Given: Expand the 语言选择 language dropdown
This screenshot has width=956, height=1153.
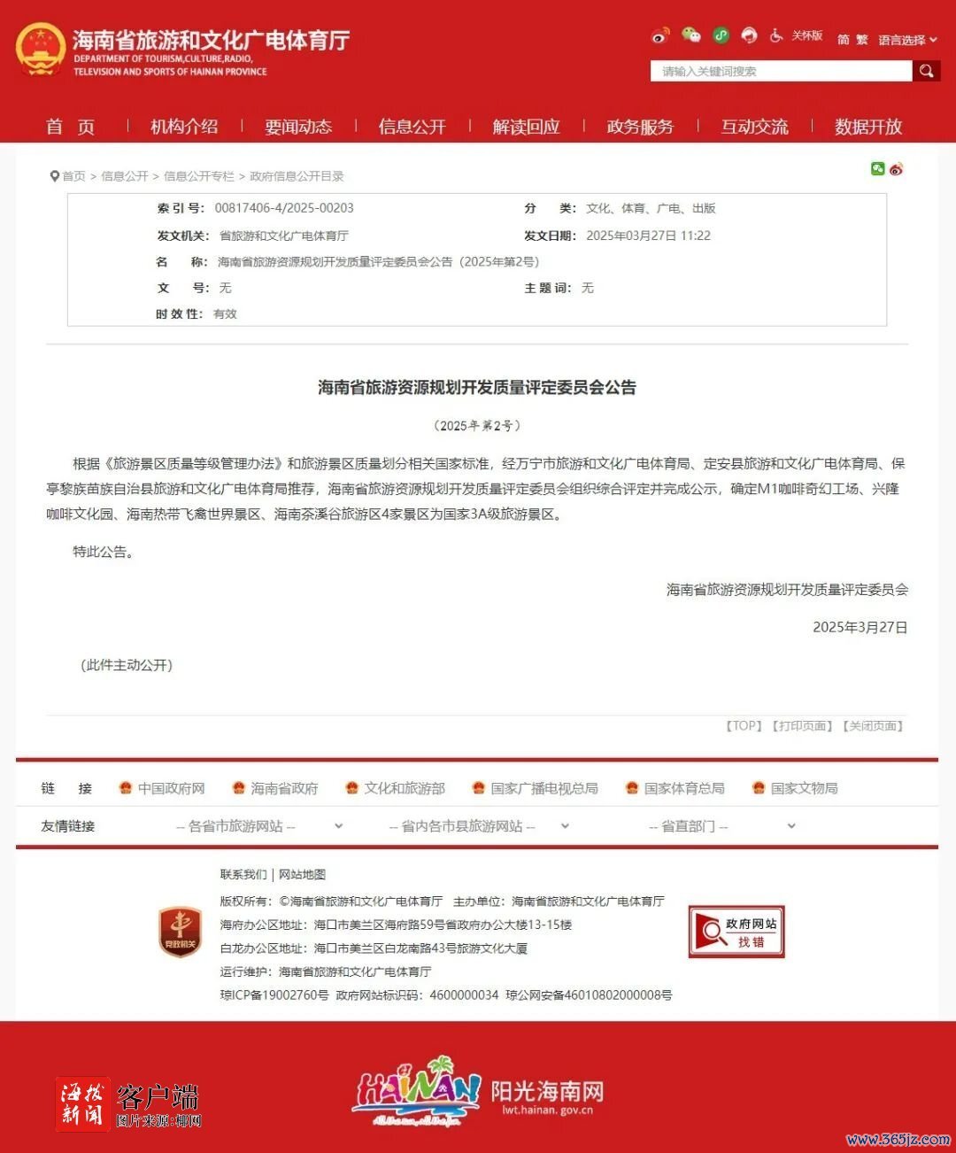Looking at the screenshot, I should pos(907,40).
